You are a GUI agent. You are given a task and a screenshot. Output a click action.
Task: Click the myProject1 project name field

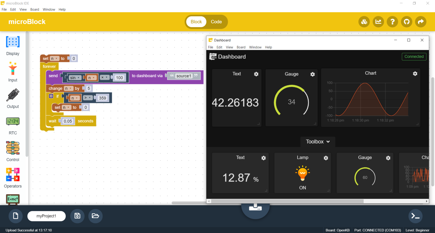pyautogui.click(x=46, y=216)
